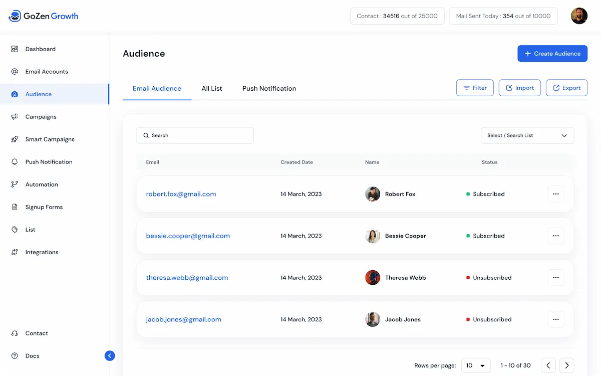
Task: Click the Email Accounts at-sign icon
Action: [15, 72]
